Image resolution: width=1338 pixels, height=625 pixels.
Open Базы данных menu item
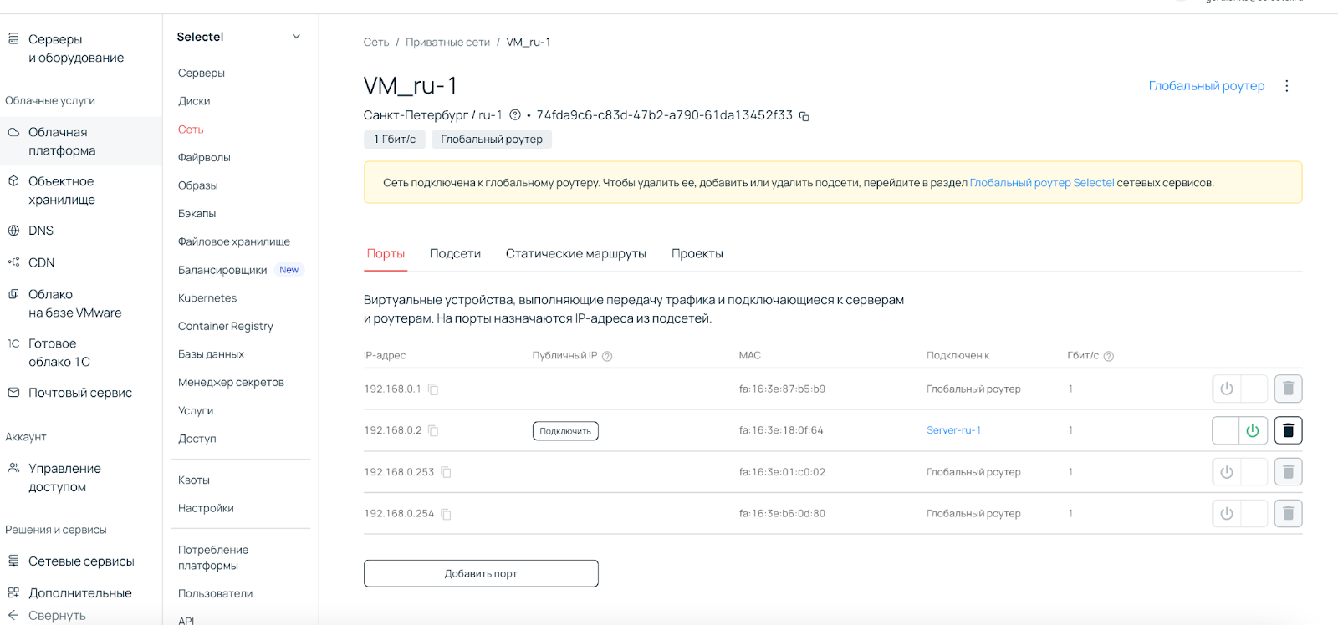pos(211,354)
